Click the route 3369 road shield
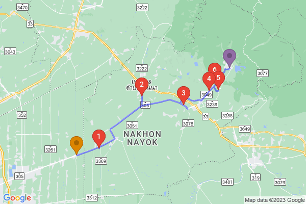 101,161
